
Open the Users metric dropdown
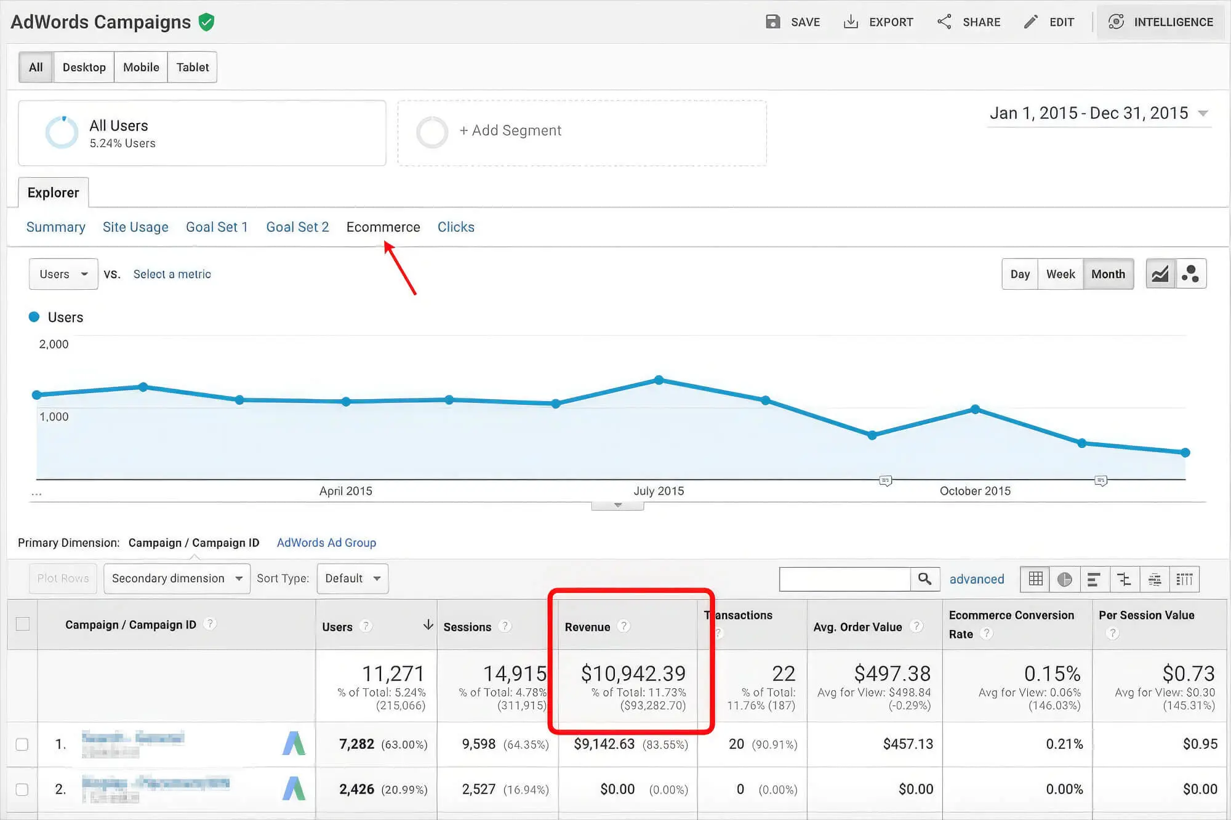coord(63,274)
